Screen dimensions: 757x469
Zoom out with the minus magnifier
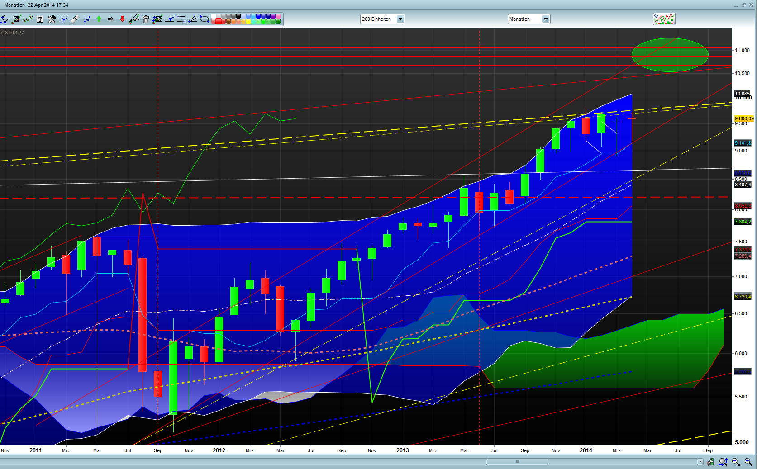[x=736, y=462]
